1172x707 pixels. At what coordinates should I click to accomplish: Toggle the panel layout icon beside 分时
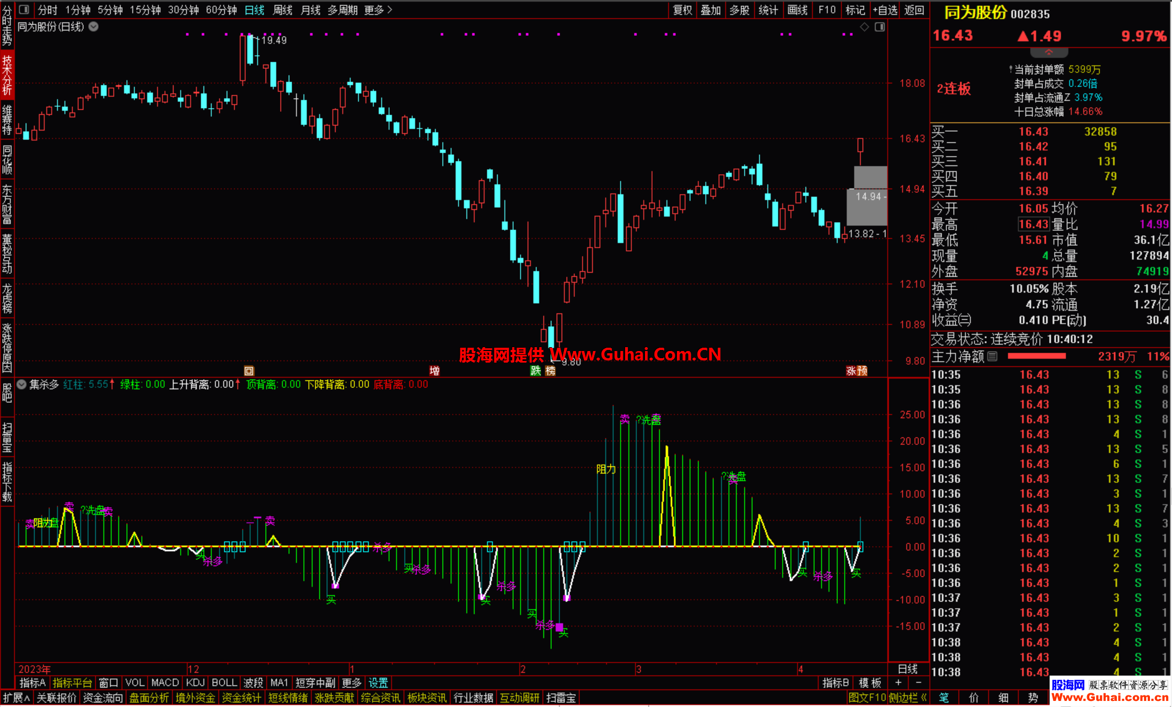tap(24, 10)
